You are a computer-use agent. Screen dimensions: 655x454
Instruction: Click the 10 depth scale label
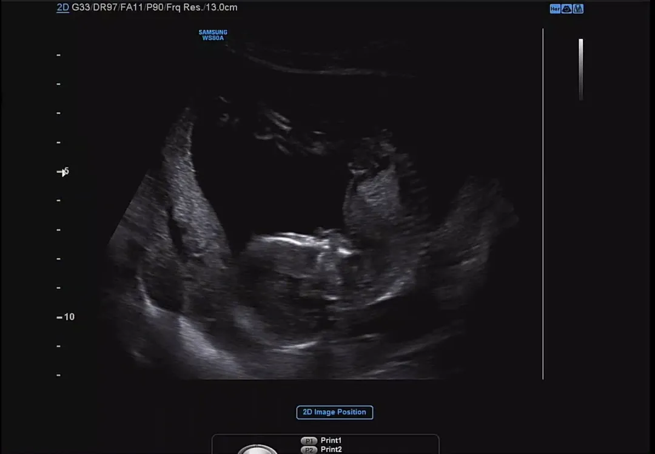point(69,317)
